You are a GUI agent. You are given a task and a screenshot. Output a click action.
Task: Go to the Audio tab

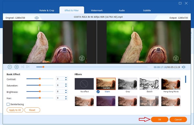tap(122, 11)
